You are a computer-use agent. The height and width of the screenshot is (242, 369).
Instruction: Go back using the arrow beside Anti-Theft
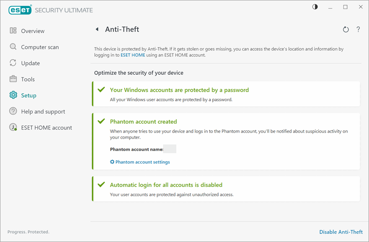click(97, 30)
